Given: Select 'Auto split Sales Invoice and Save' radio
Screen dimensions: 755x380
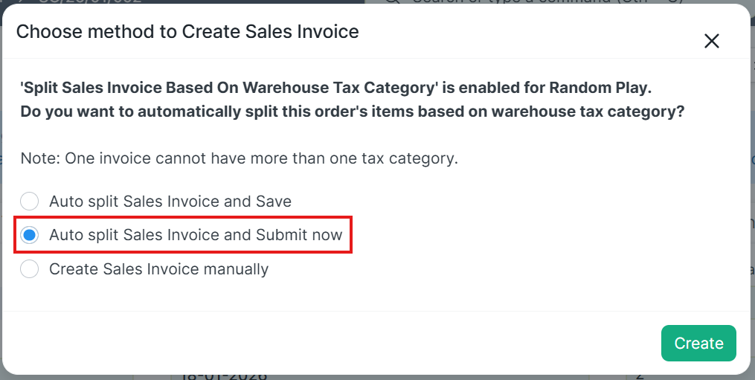Looking at the screenshot, I should click(x=30, y=202).
